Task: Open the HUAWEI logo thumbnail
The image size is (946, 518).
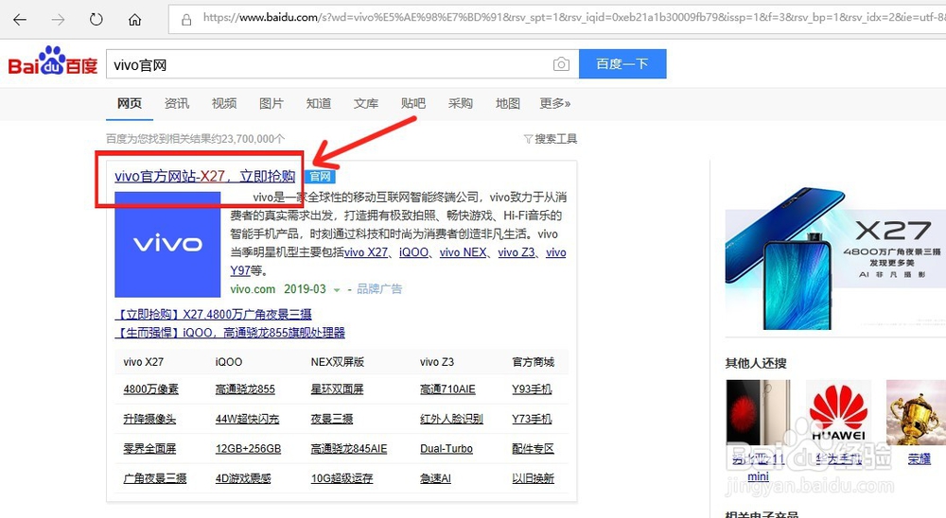Action: [838, 412]
